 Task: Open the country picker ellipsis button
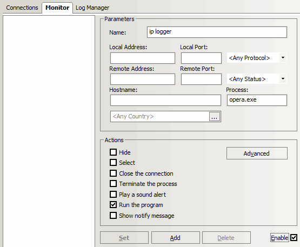coord(214,117)
